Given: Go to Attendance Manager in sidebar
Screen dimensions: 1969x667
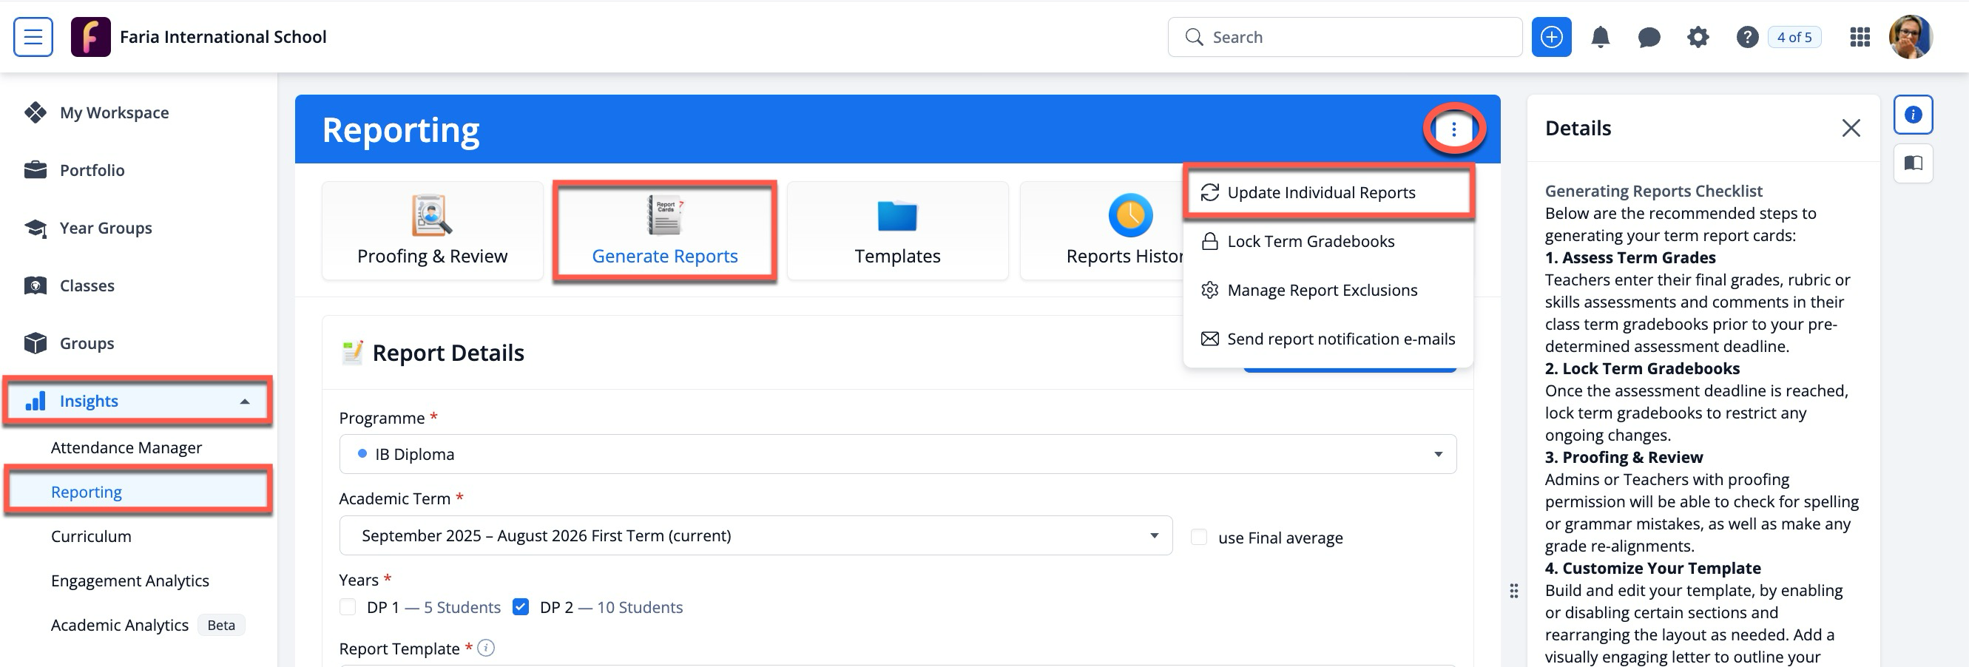Looking at the screenshot, I should pyautogui.click(x=126, y=447).
